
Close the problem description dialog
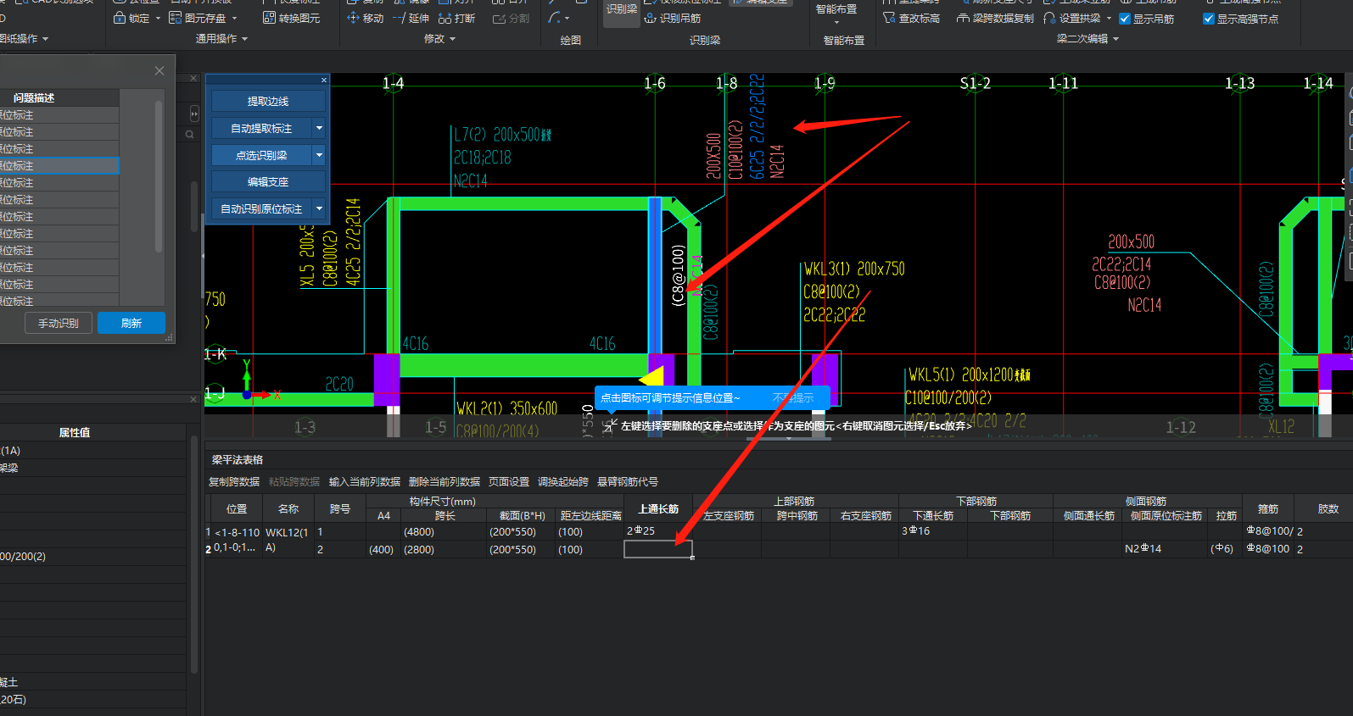tap(159, 71)
